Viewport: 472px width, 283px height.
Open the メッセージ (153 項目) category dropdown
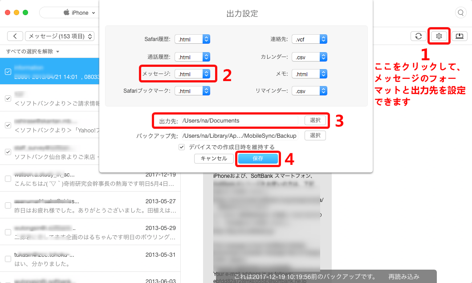coord(60,36)
